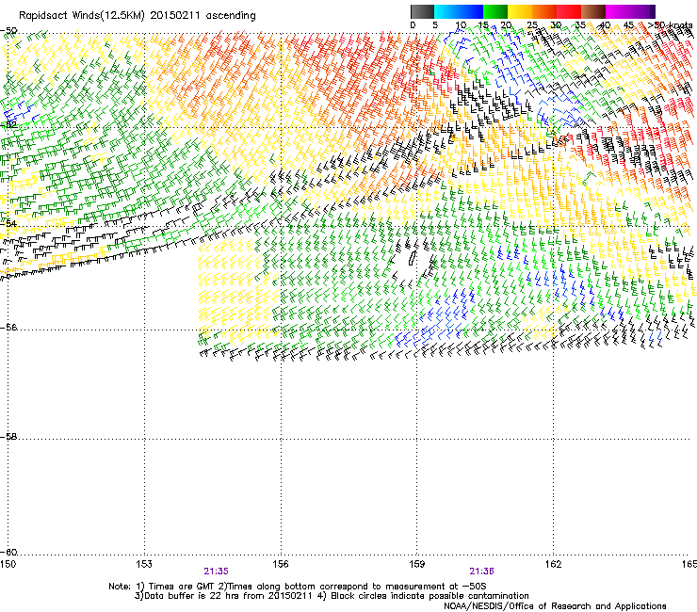Click the -56 latitude axis label

point(8,327)
